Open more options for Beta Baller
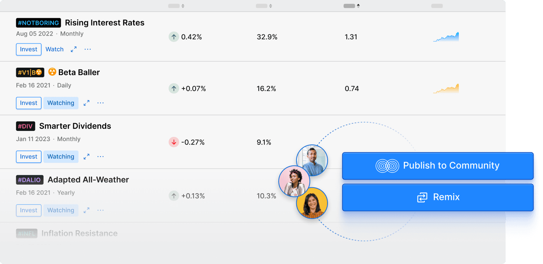Image resolution: width=543 pixels, height=264 pixels. pos(100,103)
